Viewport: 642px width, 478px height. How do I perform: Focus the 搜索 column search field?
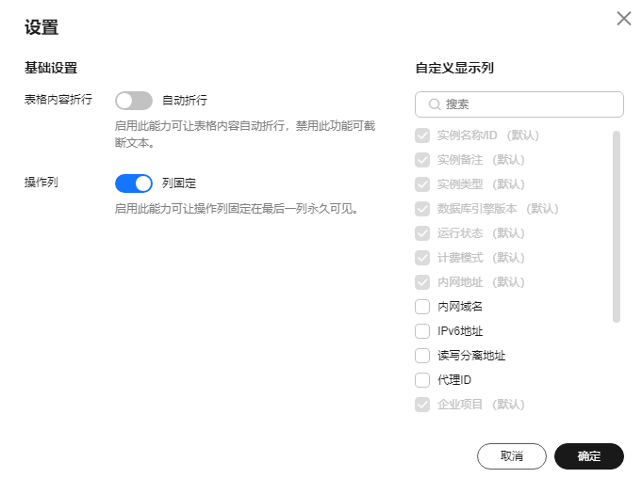pyautogui.click(x=519, y=104)
